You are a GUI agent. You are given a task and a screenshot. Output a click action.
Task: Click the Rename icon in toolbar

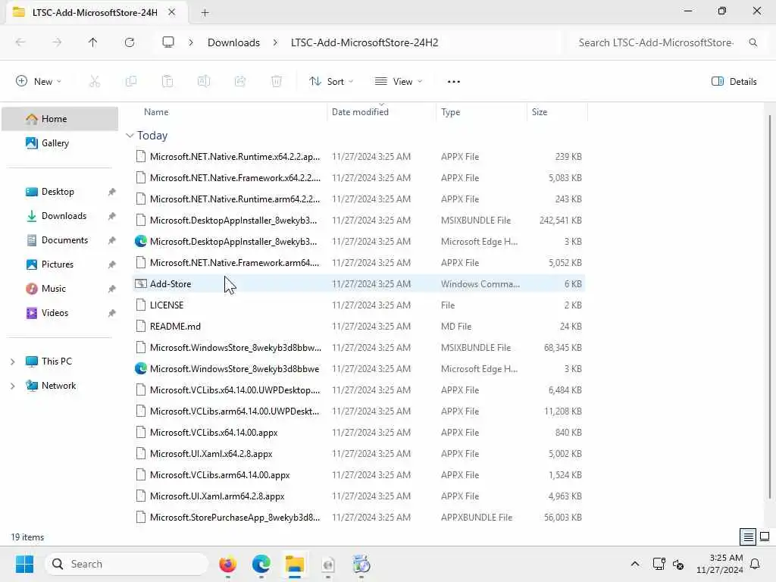[204, 82]
